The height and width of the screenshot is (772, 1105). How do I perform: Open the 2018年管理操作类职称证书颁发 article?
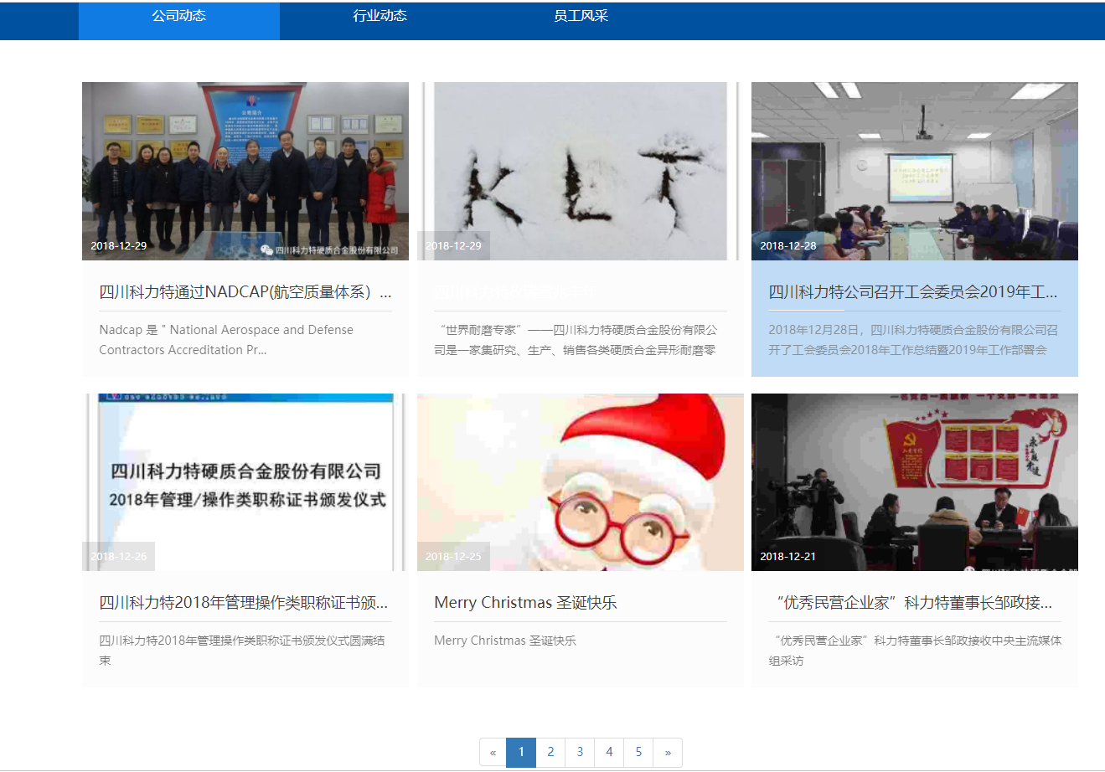tap(243, 602)
